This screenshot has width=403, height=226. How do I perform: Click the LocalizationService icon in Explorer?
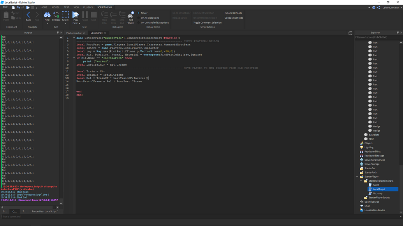click(x=362, y=210)
